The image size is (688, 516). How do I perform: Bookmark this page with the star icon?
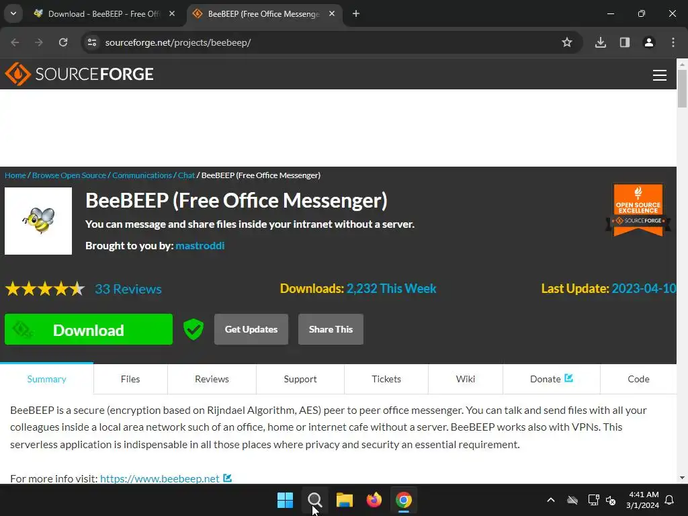[567, 42]
